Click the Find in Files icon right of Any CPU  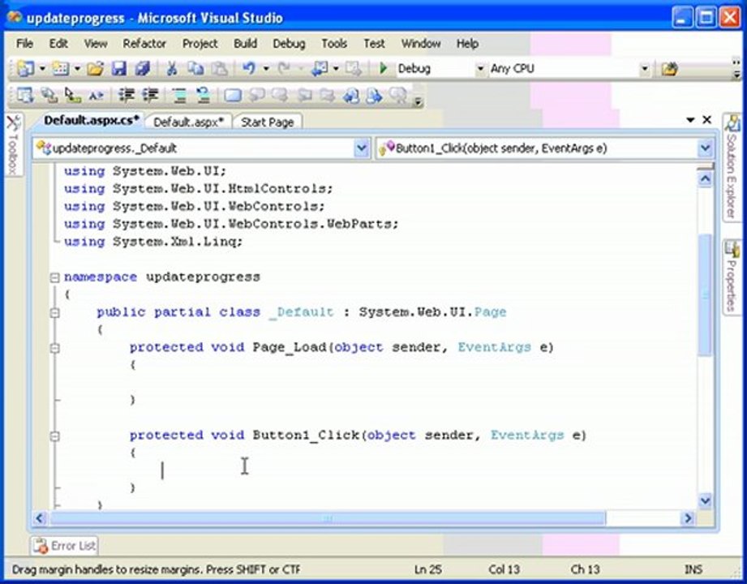click(x=669, y=69)
